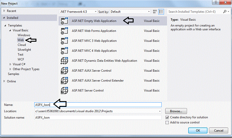
Task: Select the Samples node
Action: point(14,74)
